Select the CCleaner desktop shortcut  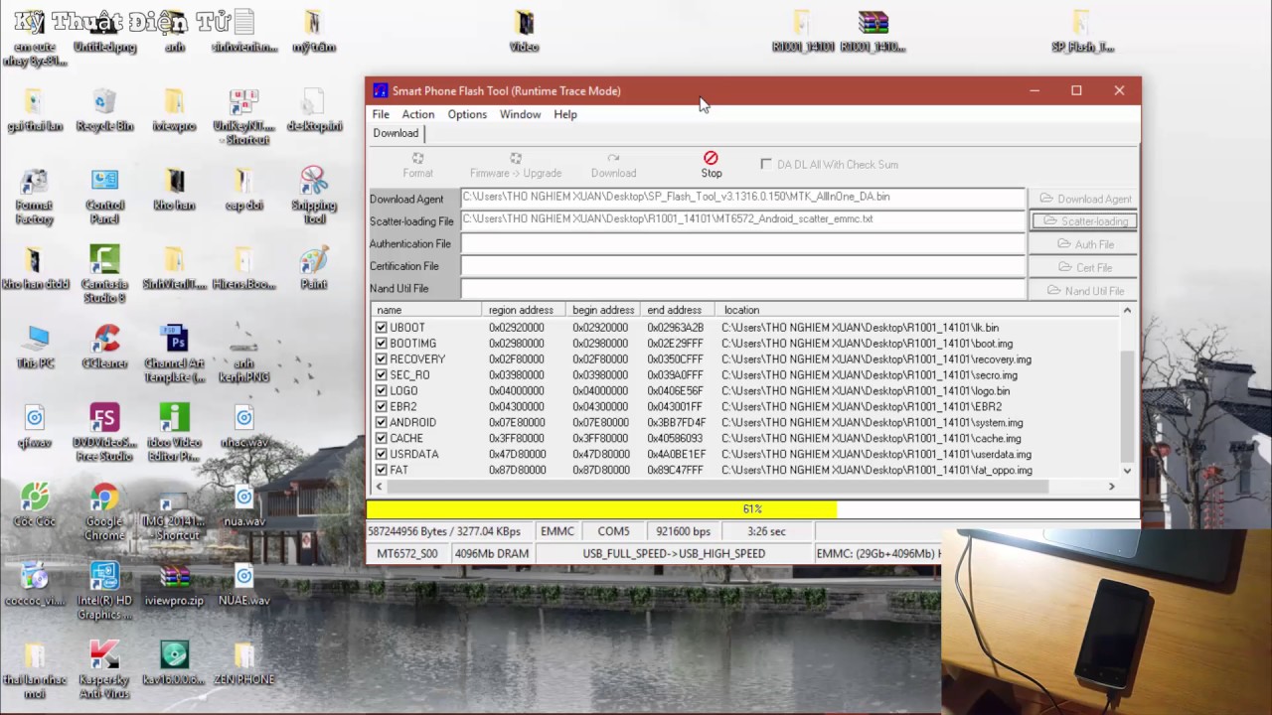(104, 348)
